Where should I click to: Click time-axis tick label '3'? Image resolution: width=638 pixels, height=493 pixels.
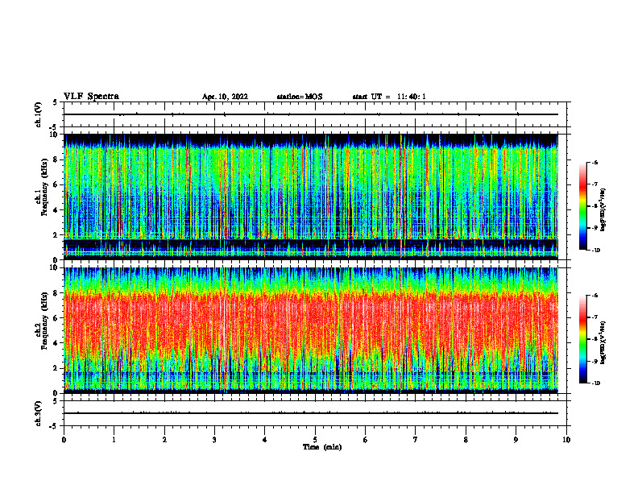point(214,440)
